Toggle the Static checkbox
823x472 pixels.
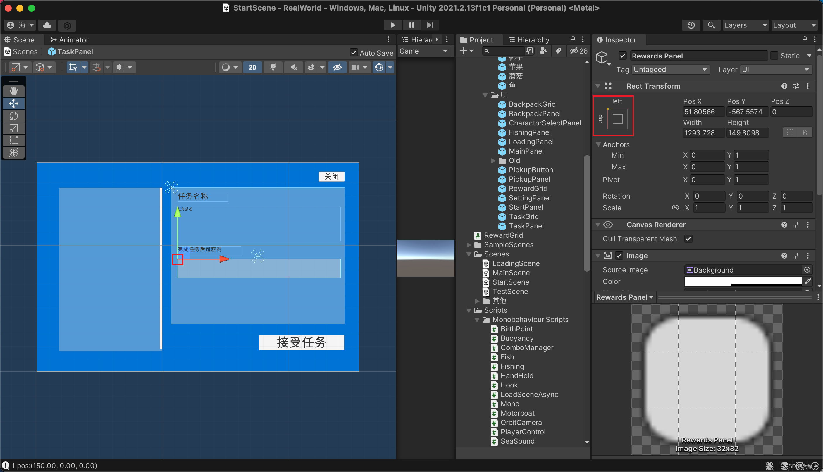tap(774, 56)
